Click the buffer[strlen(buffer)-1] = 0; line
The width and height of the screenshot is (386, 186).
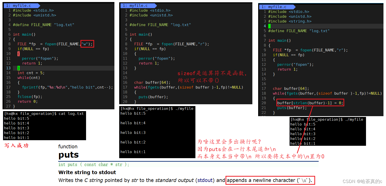pyautogui.click(x=310, y=103)
